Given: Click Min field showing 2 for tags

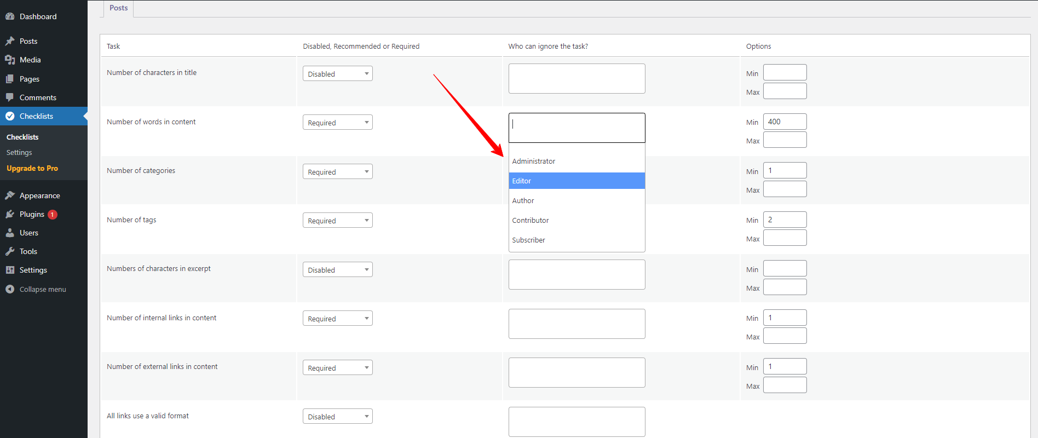Looking at the screenshot, I should [785, 220].
